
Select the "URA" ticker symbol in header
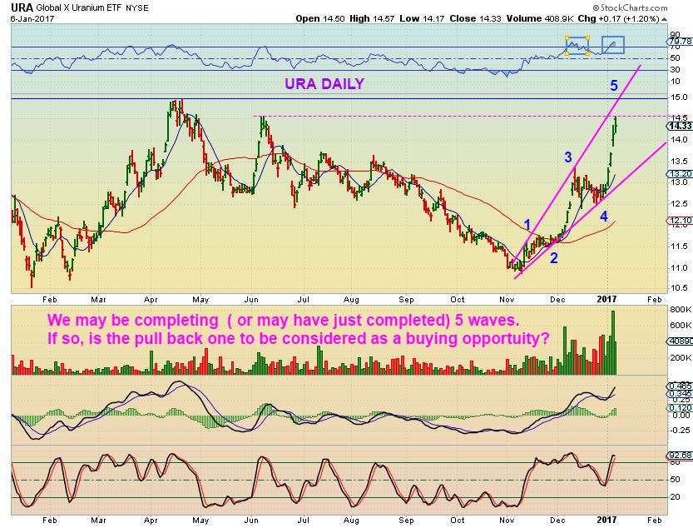tap(22, 7)
